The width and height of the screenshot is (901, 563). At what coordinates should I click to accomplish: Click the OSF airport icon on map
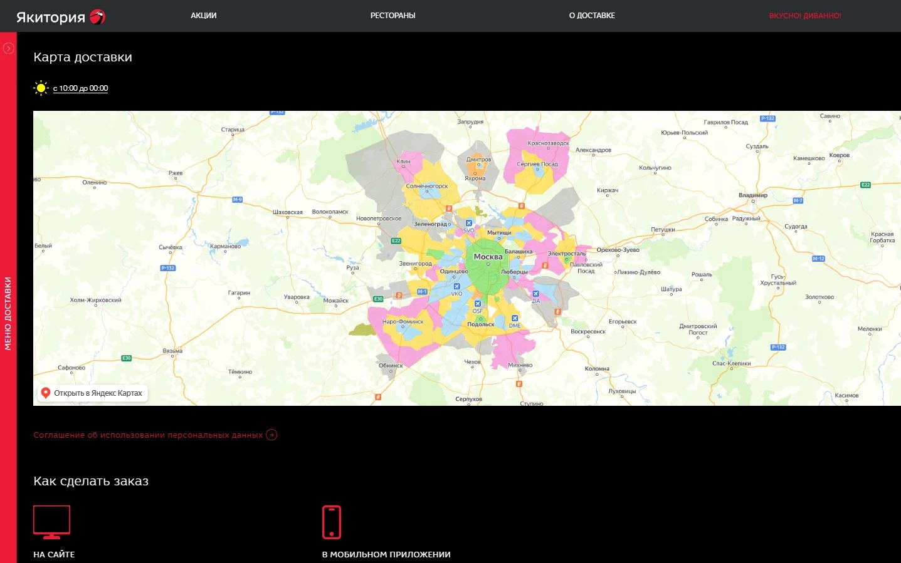pos(478,304)
